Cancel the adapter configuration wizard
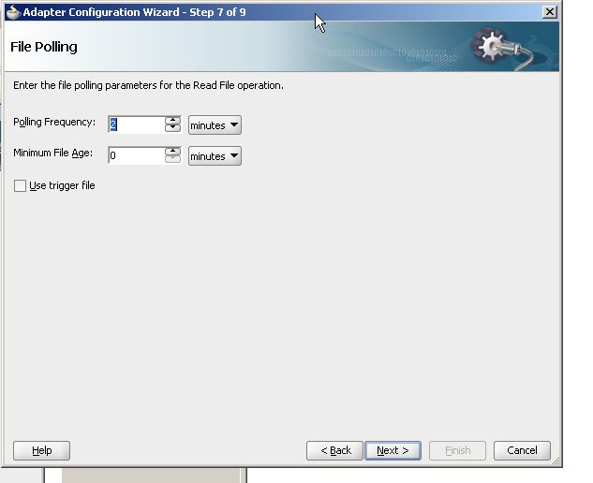 coord(522,450)
